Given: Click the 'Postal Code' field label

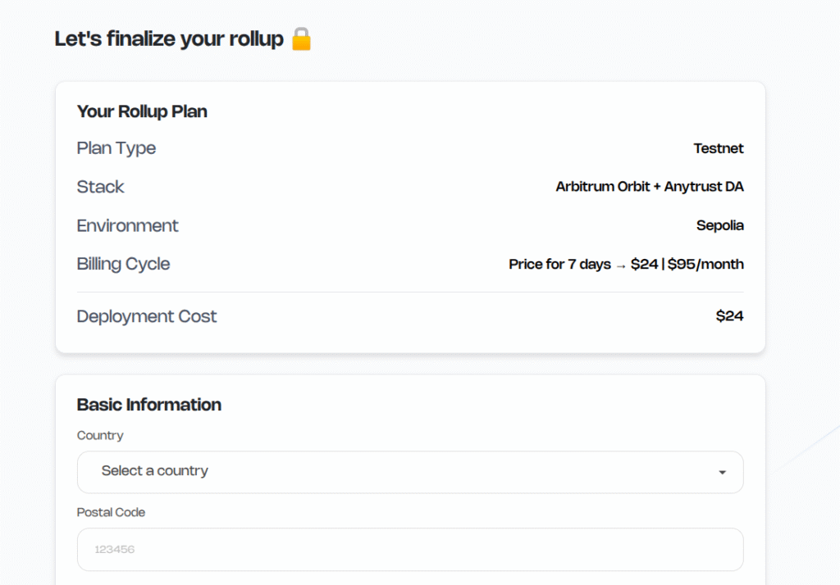Looking at the screenshot, I should pyautogui.click(x=111, y=512).
